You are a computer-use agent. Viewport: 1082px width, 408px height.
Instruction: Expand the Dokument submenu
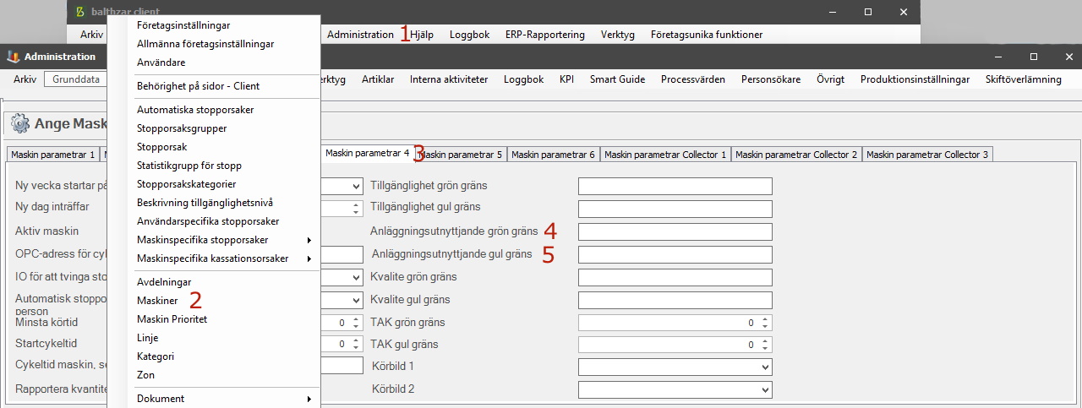224,399
